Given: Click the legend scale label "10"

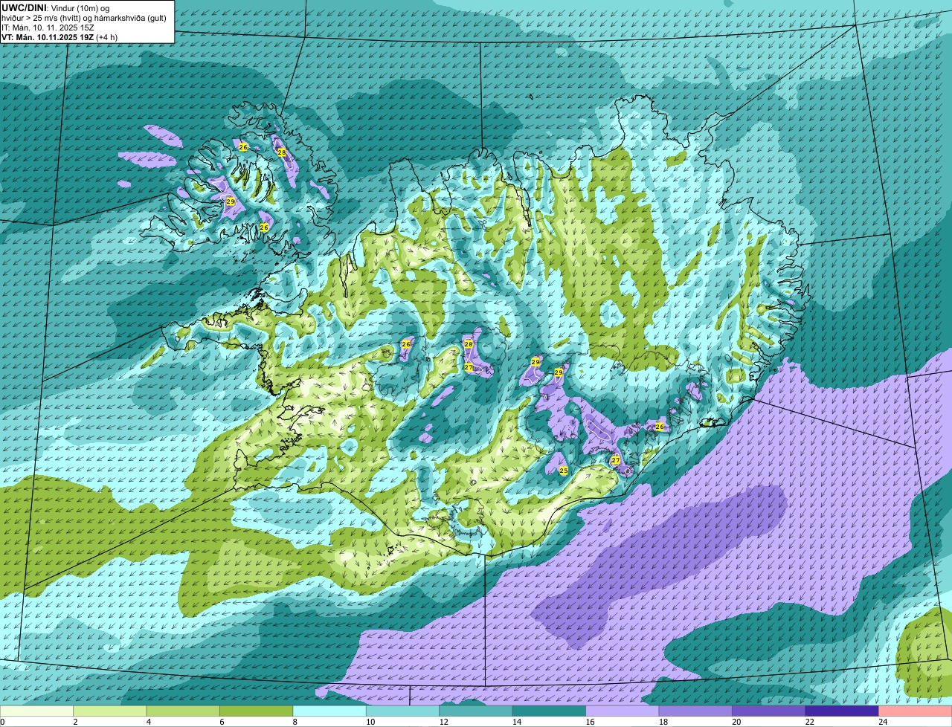Looking at the screenshot, I should click(370, 722).
